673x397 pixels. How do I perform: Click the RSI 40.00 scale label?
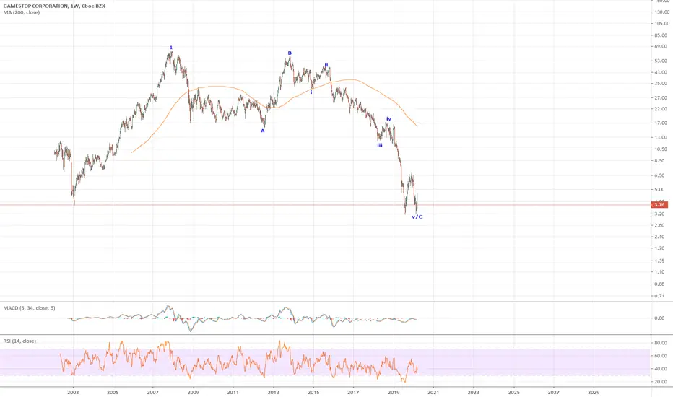point(661,369)
